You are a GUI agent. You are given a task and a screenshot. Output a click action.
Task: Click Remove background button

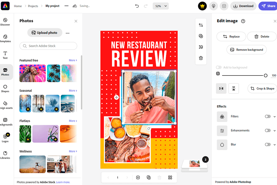click(247, 50)
